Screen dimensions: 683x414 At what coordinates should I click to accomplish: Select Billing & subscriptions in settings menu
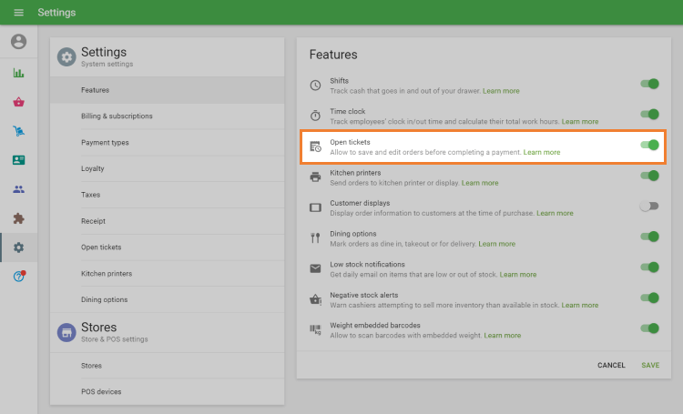coord(117,116)
